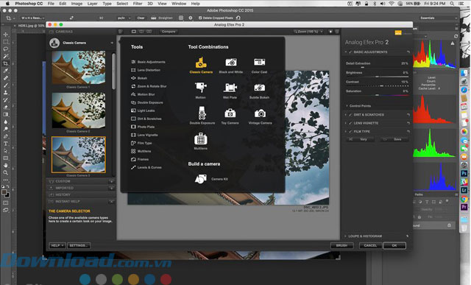Select the Motion camera icon
Viewport: 471px width, 285px height.
200,88
